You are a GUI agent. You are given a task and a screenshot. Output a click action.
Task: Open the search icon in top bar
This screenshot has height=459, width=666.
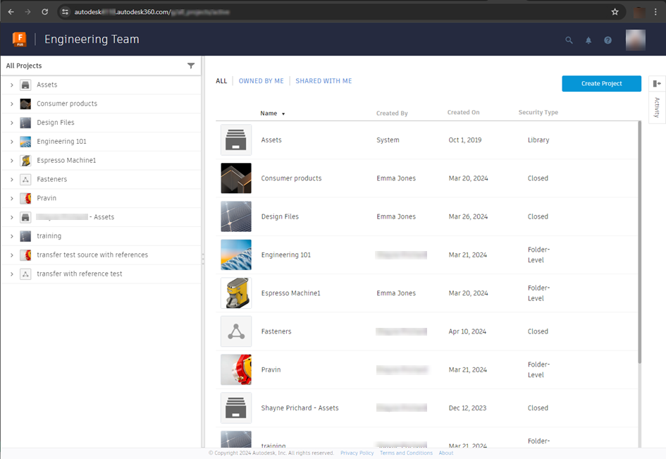point(569,40)
